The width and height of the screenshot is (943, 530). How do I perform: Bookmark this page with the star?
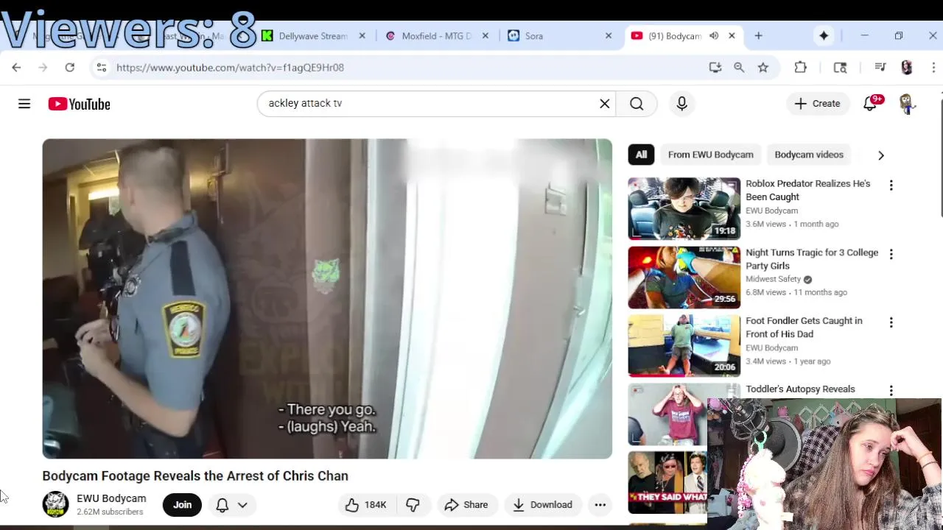[763, 67]
